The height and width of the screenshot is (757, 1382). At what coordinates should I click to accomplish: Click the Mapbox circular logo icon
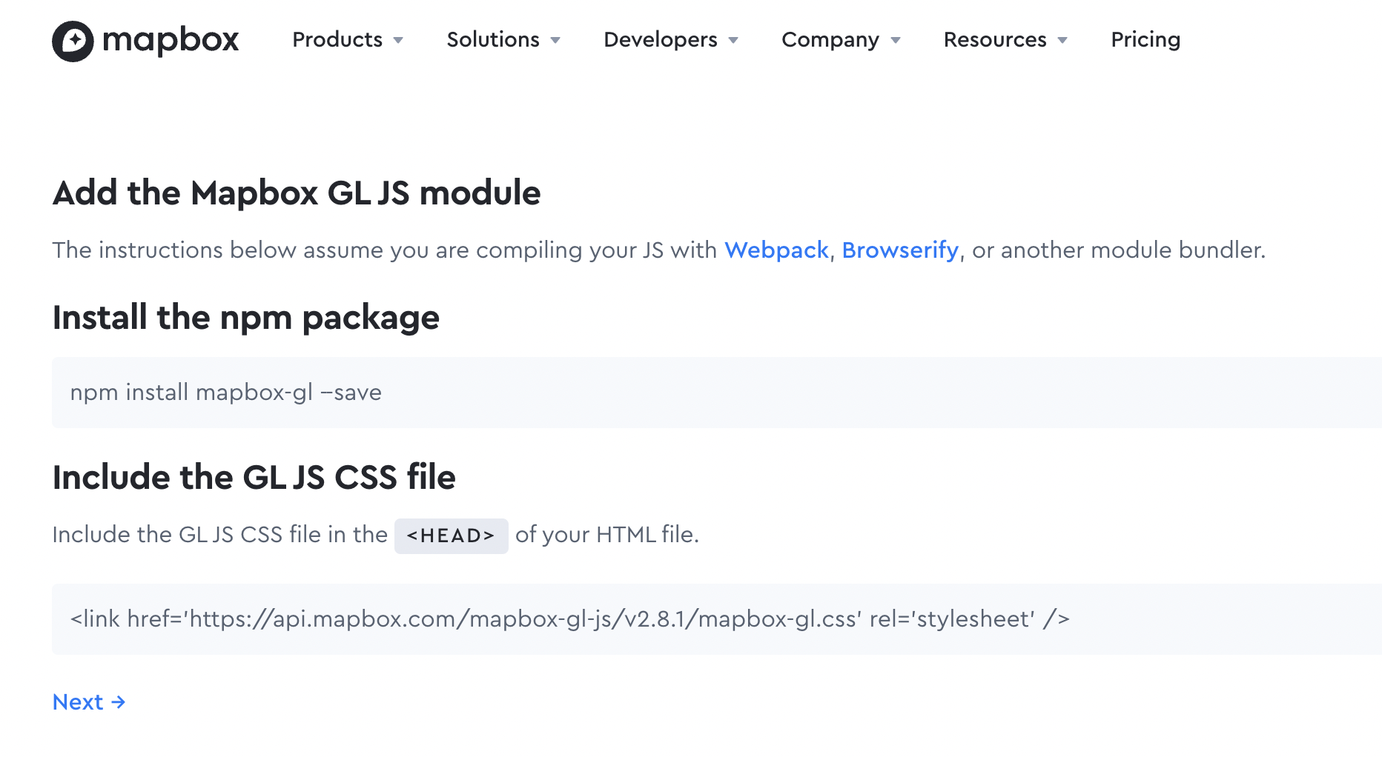pyautogui.click(x=73, y=41)
